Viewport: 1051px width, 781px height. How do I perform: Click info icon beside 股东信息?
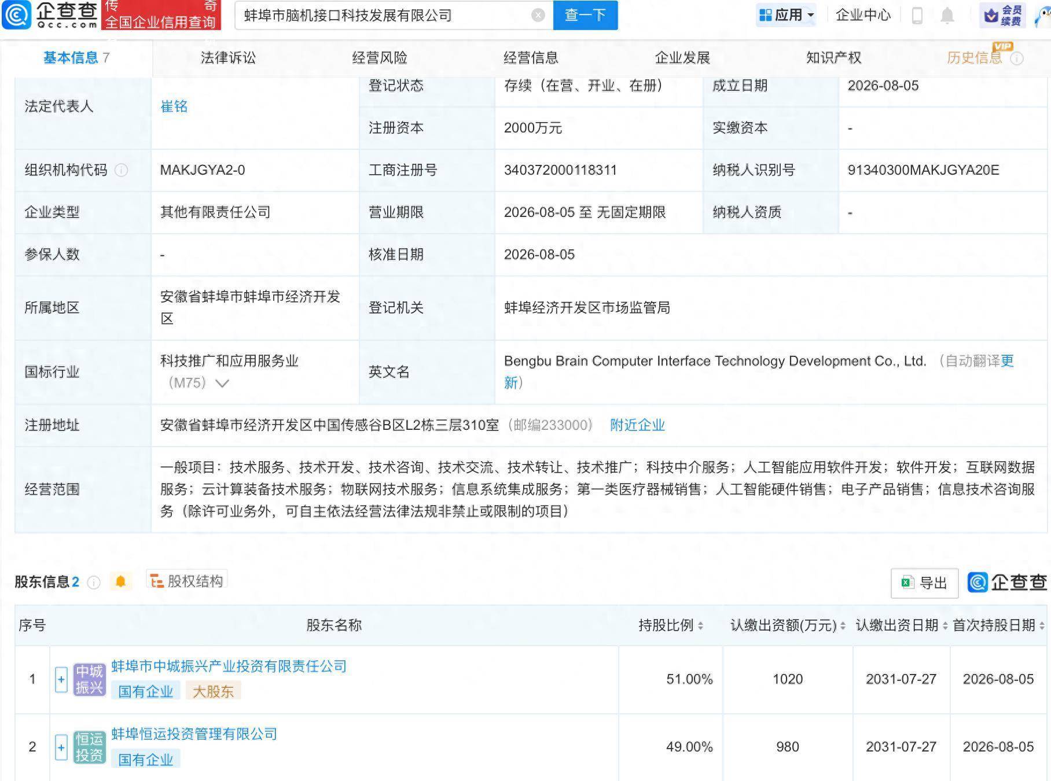pos(93,582)
